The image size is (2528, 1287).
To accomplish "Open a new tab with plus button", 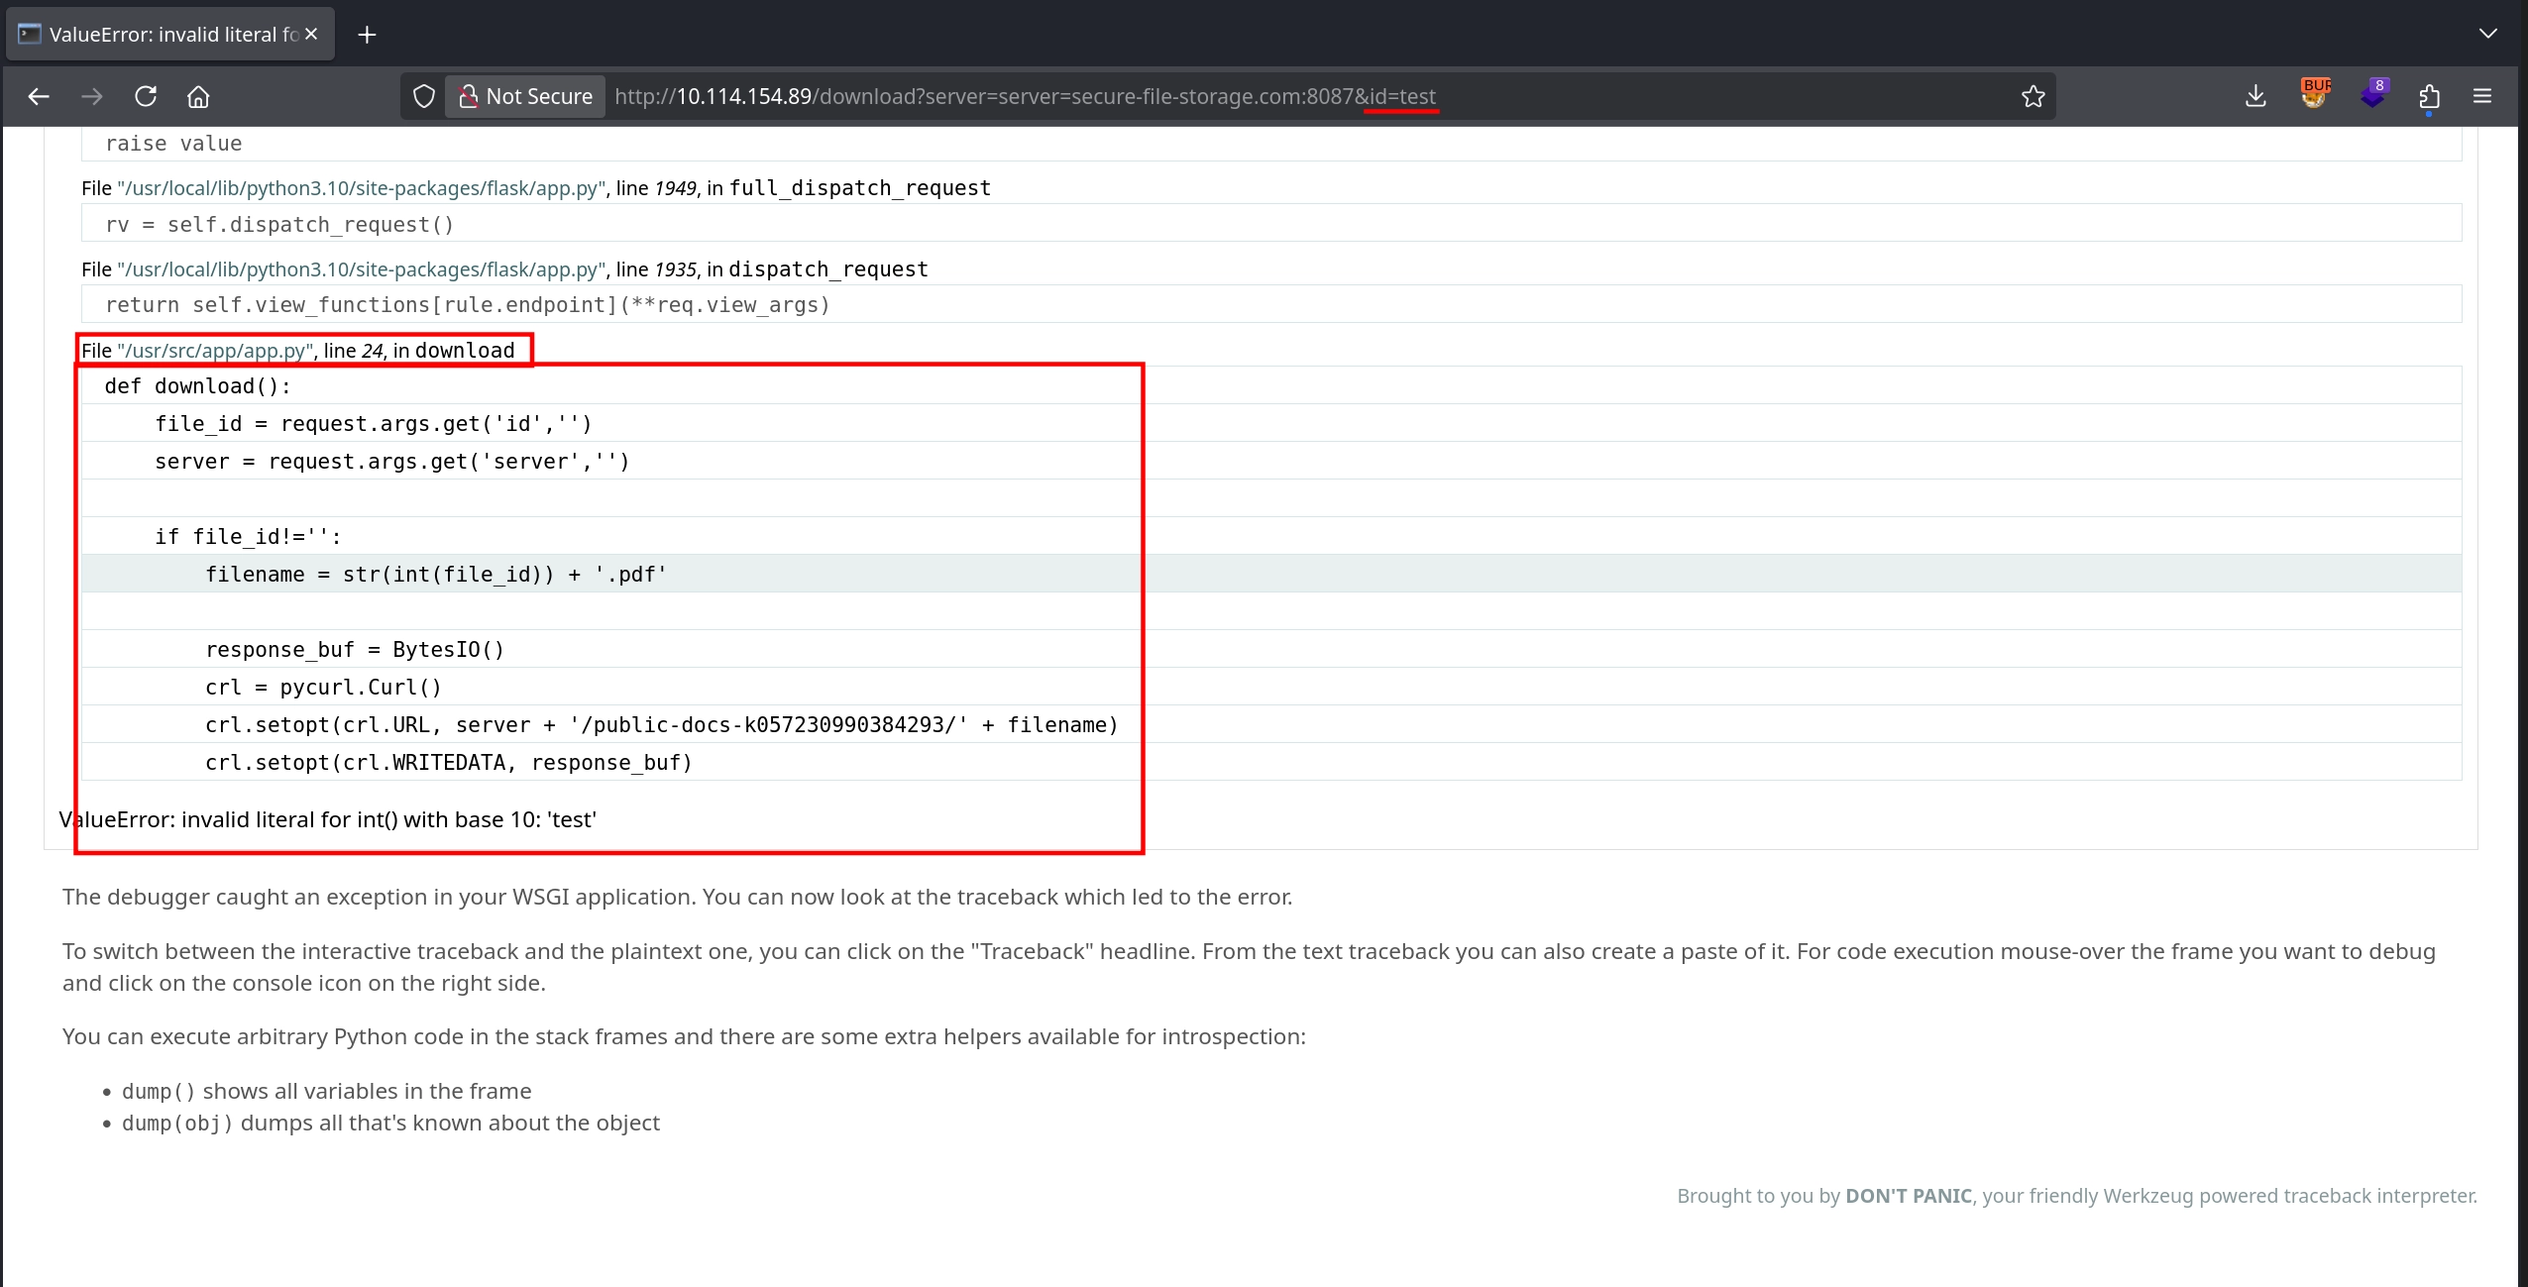I will pos(367,35).
